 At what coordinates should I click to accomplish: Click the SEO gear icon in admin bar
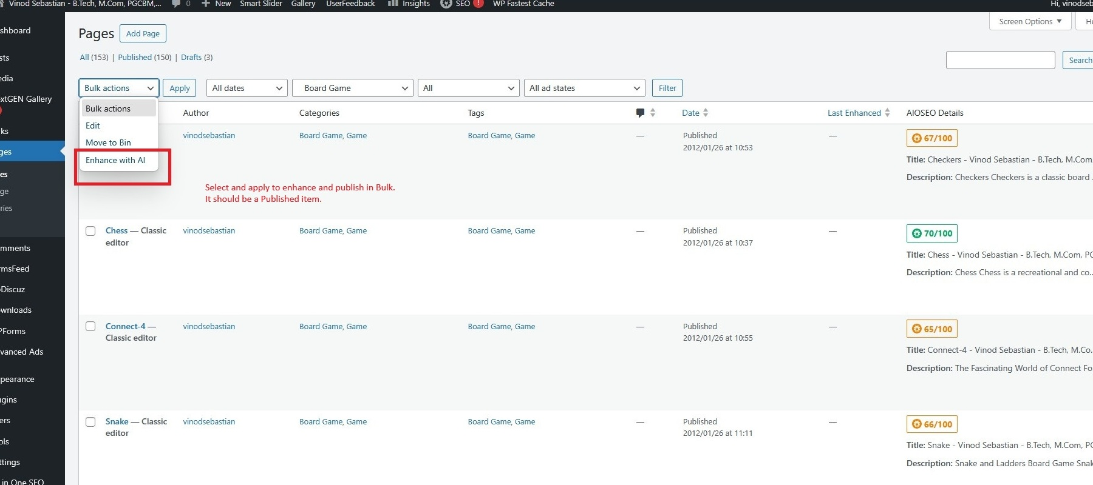click(446, 4)
